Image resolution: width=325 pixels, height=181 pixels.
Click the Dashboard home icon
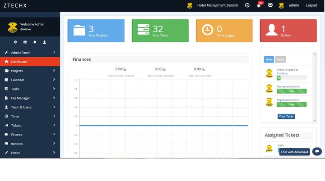6,61
